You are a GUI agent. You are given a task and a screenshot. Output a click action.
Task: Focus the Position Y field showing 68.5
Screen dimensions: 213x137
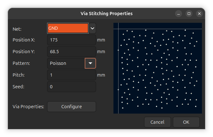[72, 52]
